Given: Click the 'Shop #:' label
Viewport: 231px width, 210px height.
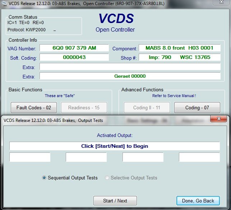Looking at the screenshot, I should pyautogui.click(x=129, y=58).
